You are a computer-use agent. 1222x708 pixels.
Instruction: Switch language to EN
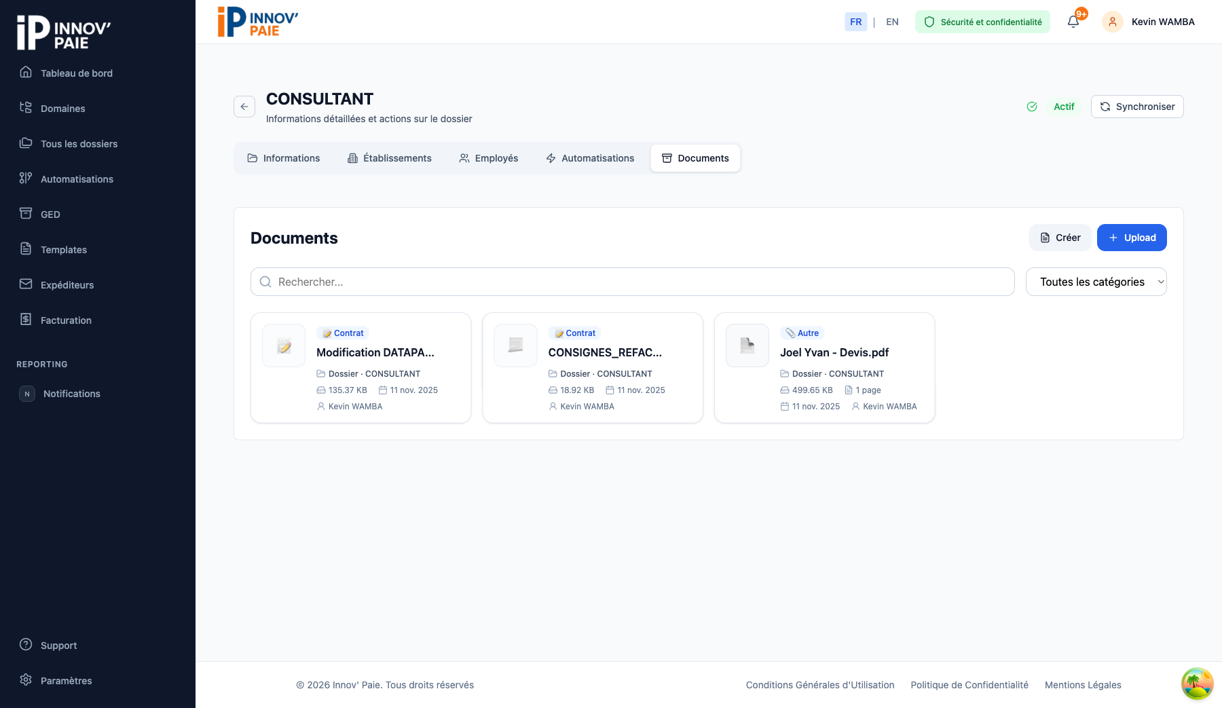[892, 22]
